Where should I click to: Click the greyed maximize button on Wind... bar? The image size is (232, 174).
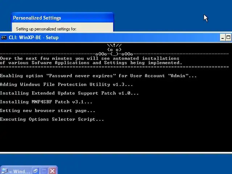[x=44, y=171]
